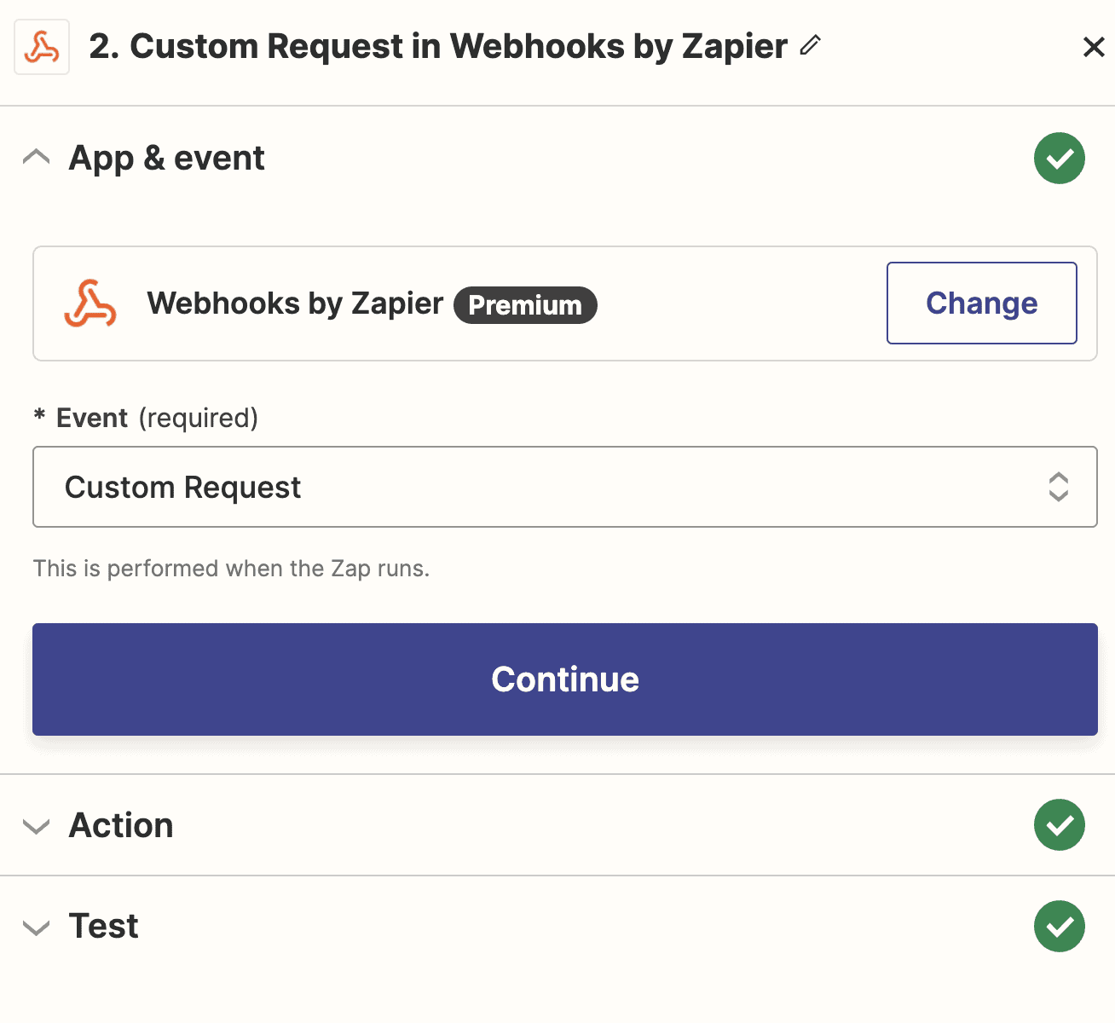Click the Test section green checkmark
The image size is (1115, 1023).
(1060, 927)
